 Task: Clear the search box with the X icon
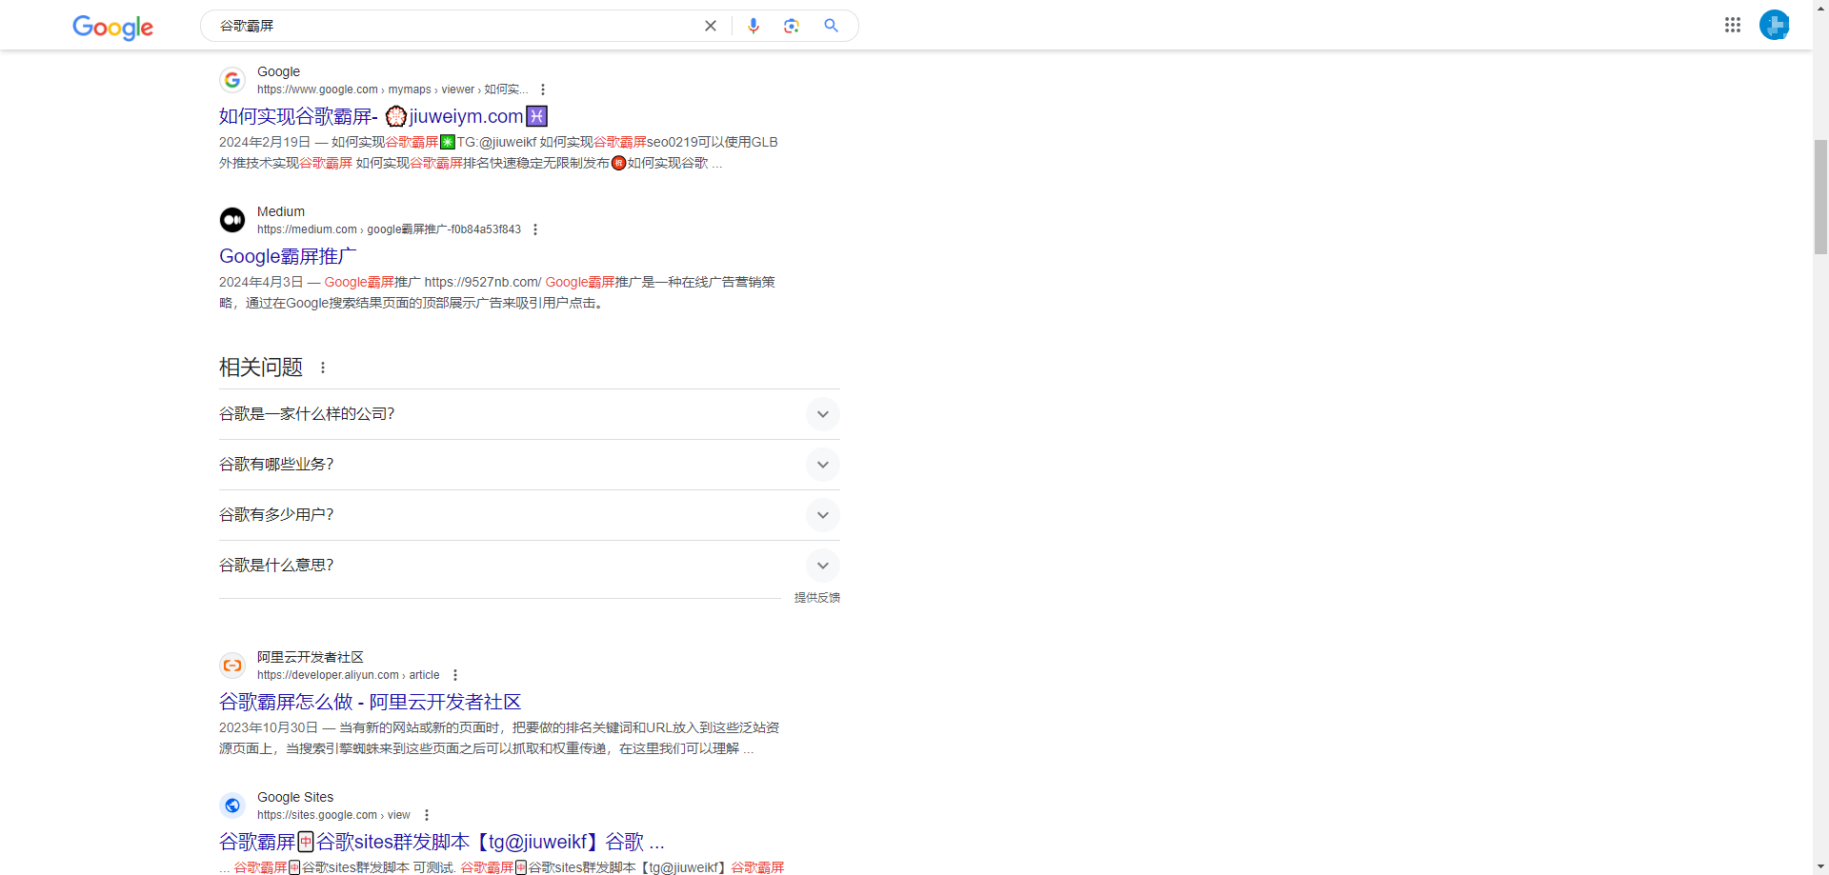(711, 26)
